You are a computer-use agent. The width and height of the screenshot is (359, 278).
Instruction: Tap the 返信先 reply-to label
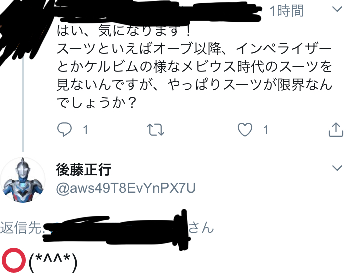21,228
